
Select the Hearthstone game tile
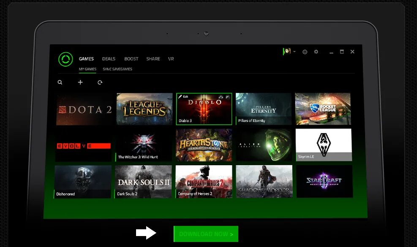[204, 145]
